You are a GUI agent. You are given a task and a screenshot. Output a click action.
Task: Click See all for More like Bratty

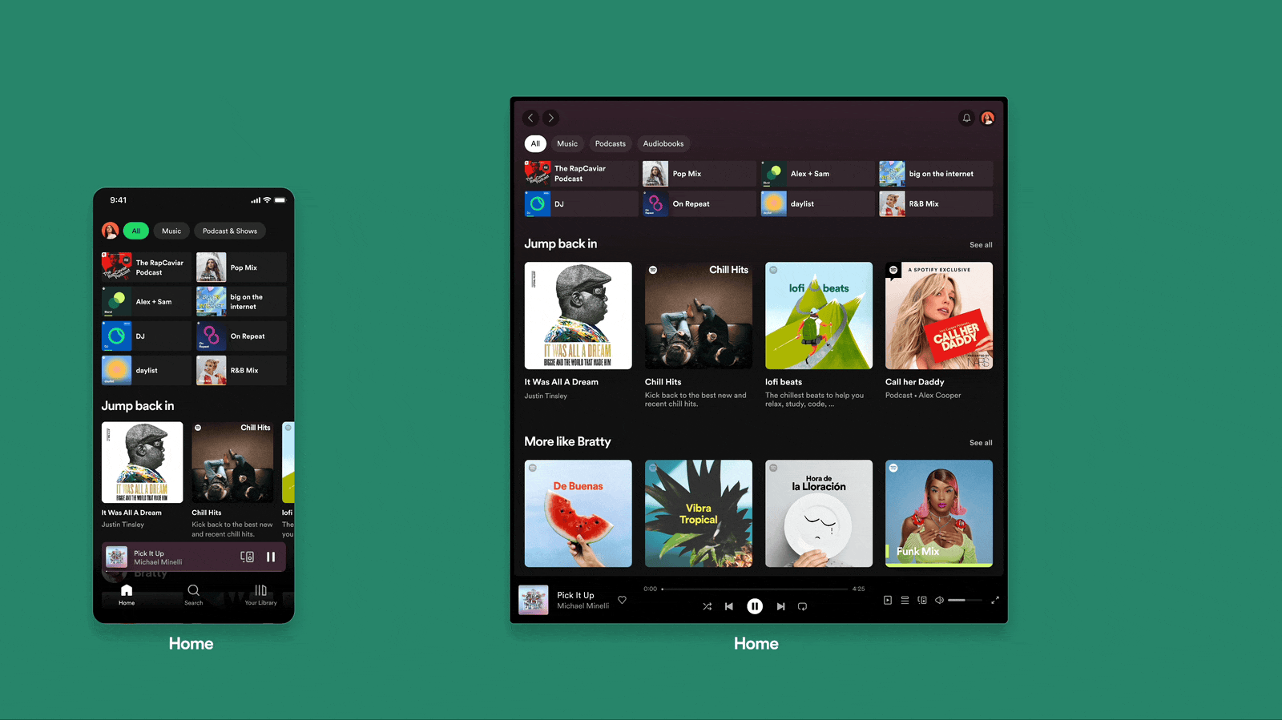pyautogui.click(x=981, y=443)
